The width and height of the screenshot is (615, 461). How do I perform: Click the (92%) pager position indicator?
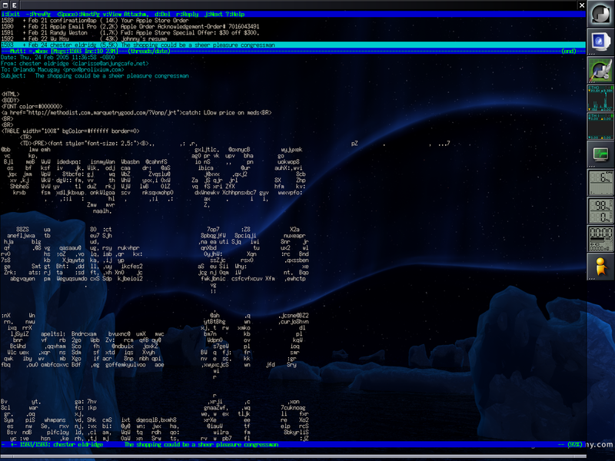[x=573, y=445]
